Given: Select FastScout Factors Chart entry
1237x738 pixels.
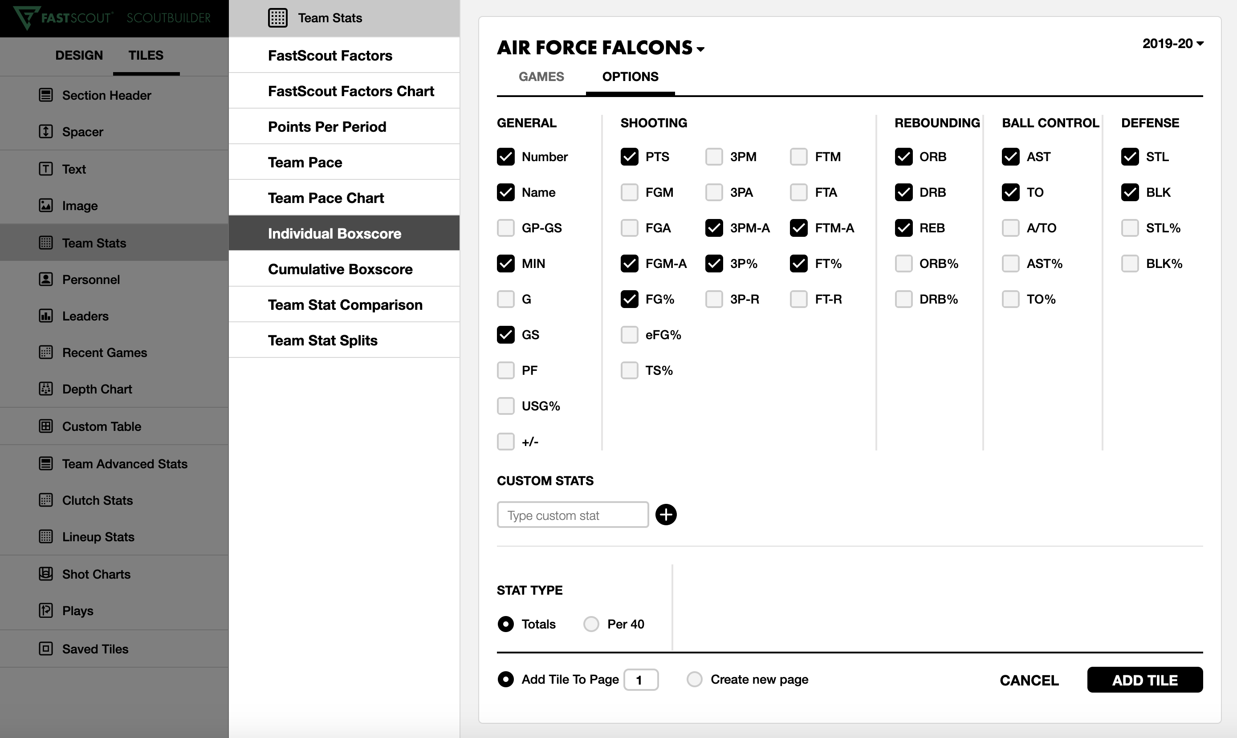Looking at the screenshot, I should [x=344, y=91].
